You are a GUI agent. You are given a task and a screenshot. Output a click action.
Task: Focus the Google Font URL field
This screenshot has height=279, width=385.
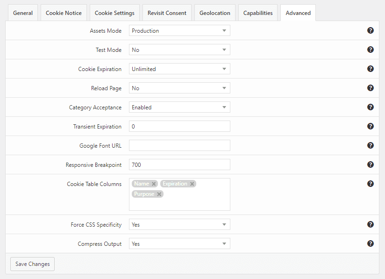pyautogui.click(x=179, y=146)
